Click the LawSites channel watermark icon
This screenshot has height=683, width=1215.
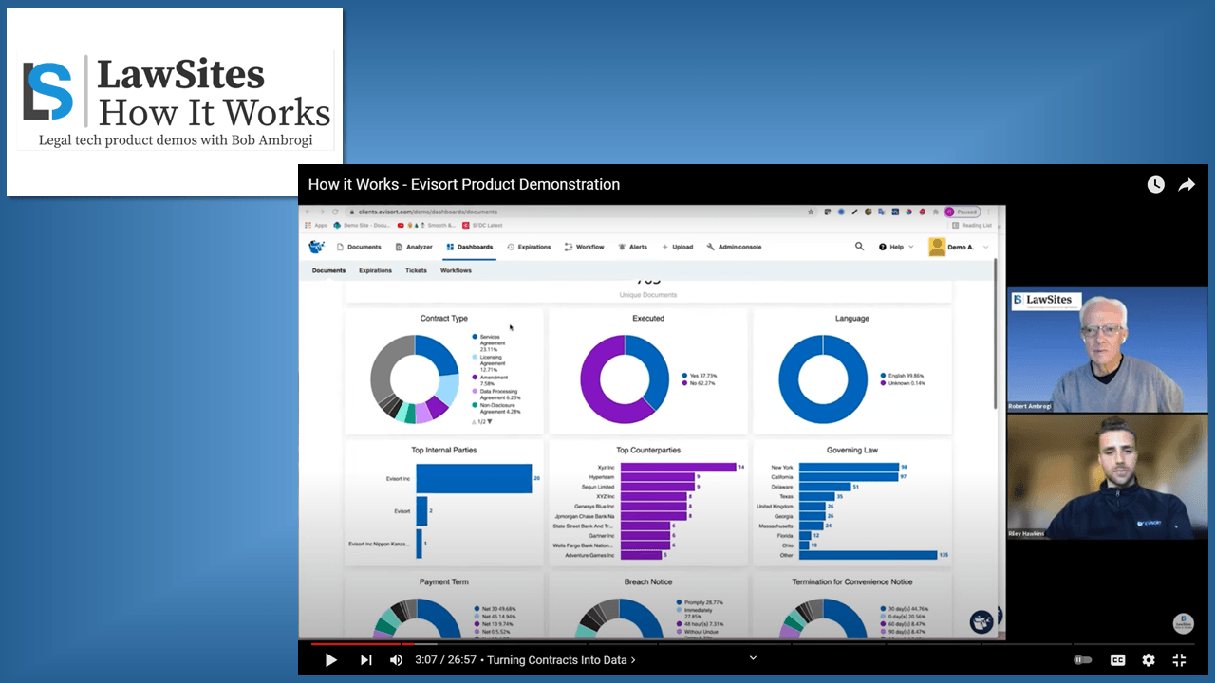[x=1183, y=623]
